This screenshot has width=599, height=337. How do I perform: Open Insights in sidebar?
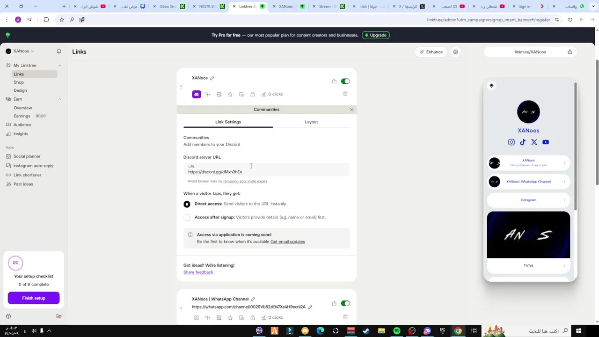click(21, 134)
